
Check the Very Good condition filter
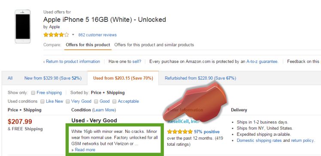(68, 102)
